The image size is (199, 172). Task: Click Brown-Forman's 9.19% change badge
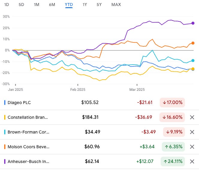pyautogui.click(x=174, y=132)
